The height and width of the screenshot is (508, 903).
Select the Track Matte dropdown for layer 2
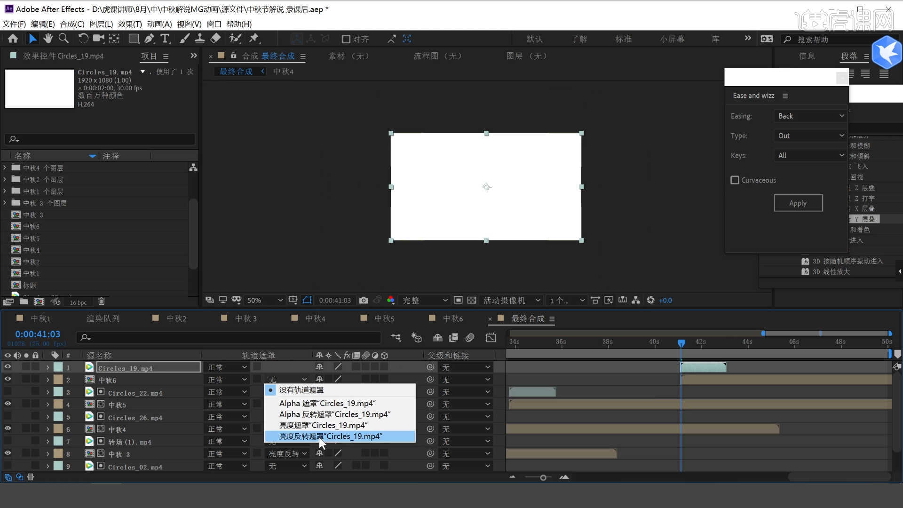click(x=286, y=380)
